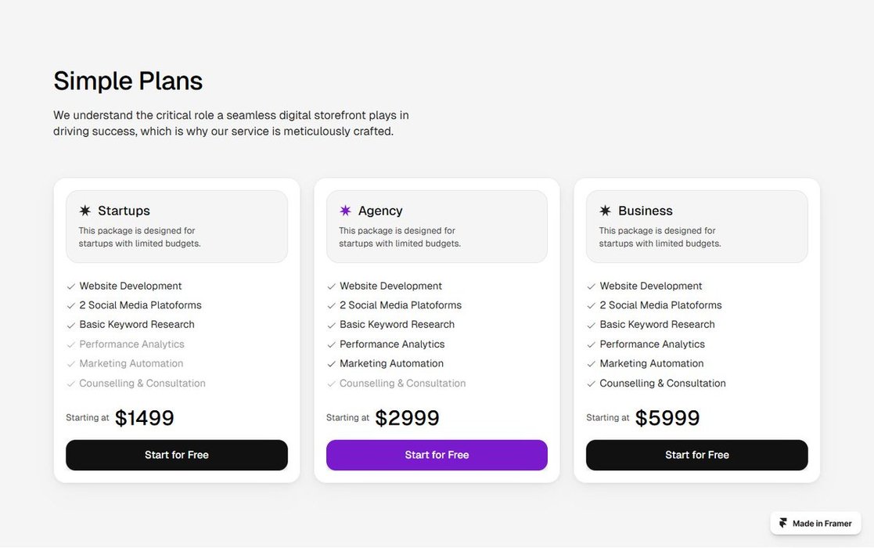Select the Agency plan header card

pos(437,226)
